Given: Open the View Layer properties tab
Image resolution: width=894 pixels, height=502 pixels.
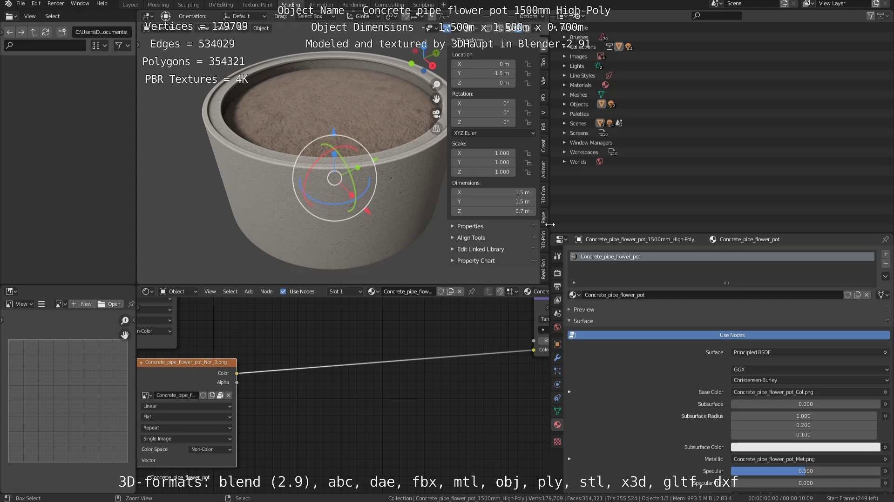Looking at the screenshot, I should point(557,300).
